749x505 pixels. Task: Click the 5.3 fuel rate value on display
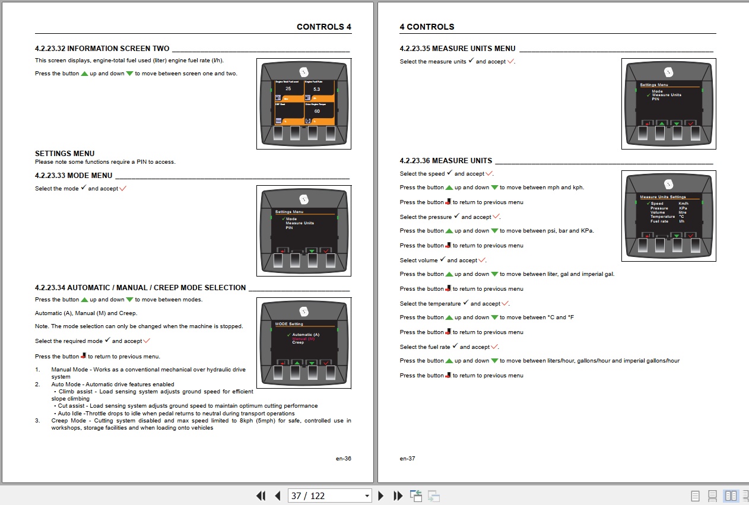317,89
